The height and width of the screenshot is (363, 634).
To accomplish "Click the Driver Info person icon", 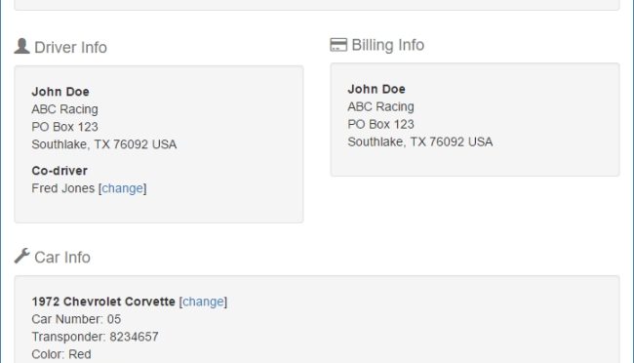I will coord(21,46).
